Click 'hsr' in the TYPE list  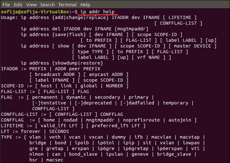(33, 160)
